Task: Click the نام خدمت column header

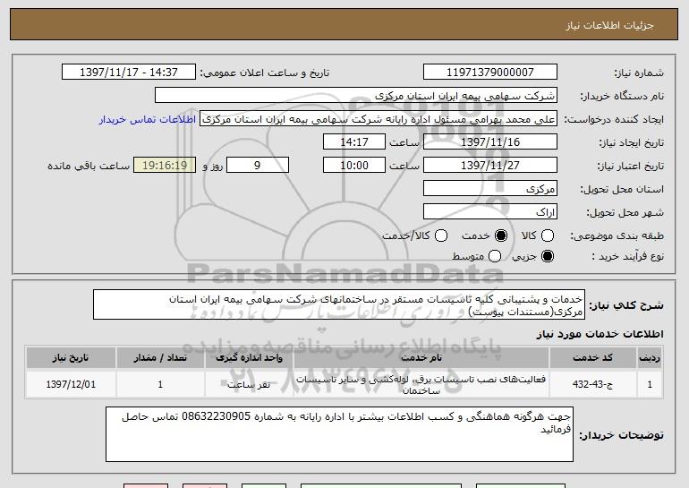Action: coord(421,358)
